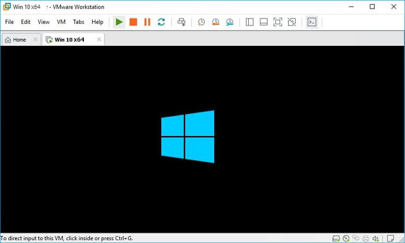Take a snapshot of this virtual machine
The width and height of the screenshot is (405, 243).
[x=201, y=22]
